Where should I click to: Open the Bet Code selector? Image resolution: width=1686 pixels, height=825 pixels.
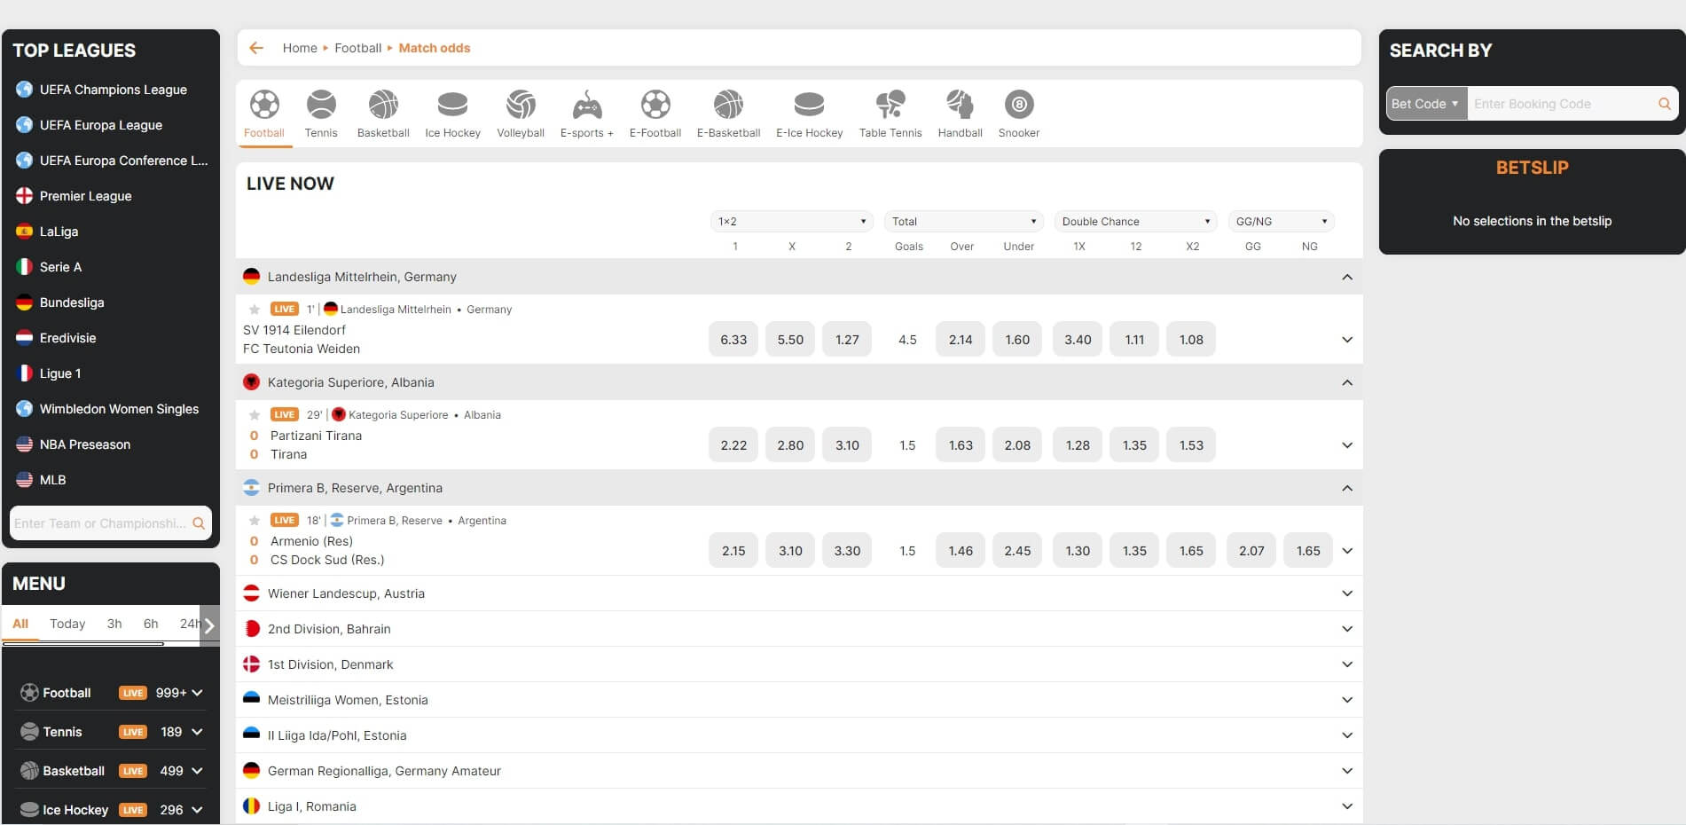1423,103
